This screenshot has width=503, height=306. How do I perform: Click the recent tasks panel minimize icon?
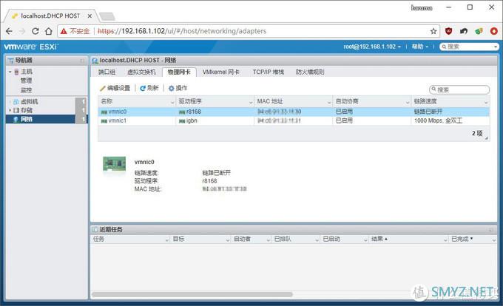491,230
